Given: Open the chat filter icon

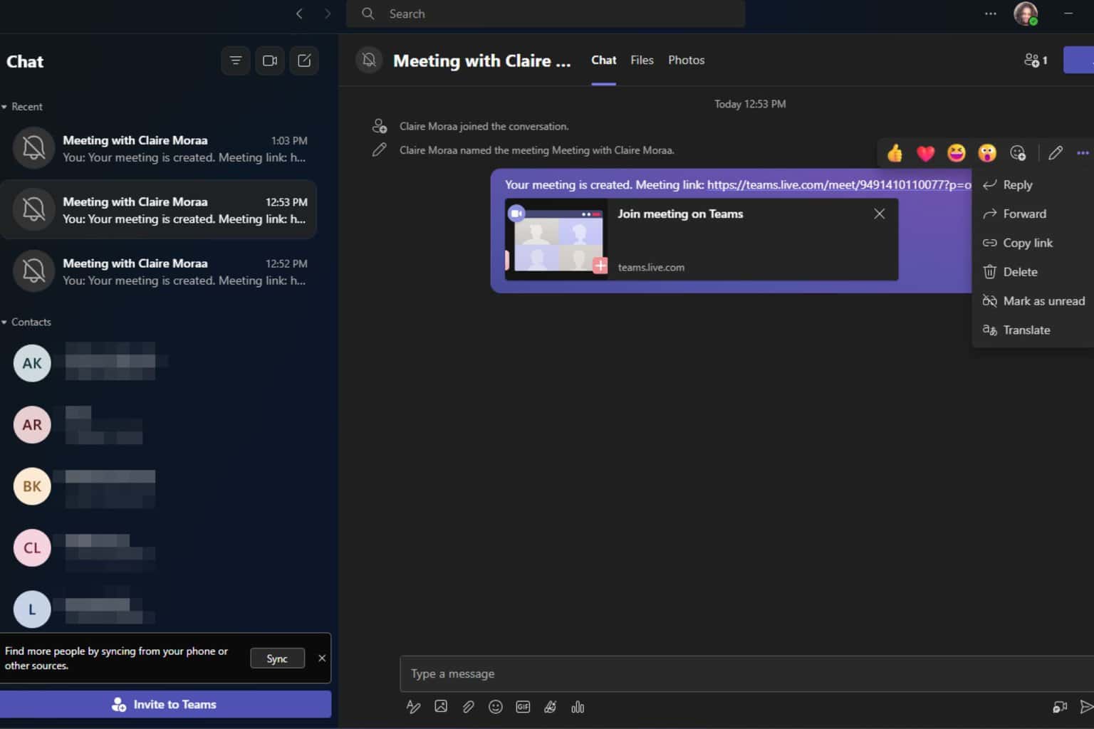Looking at the screenshot, I should (x=236, y=61).
